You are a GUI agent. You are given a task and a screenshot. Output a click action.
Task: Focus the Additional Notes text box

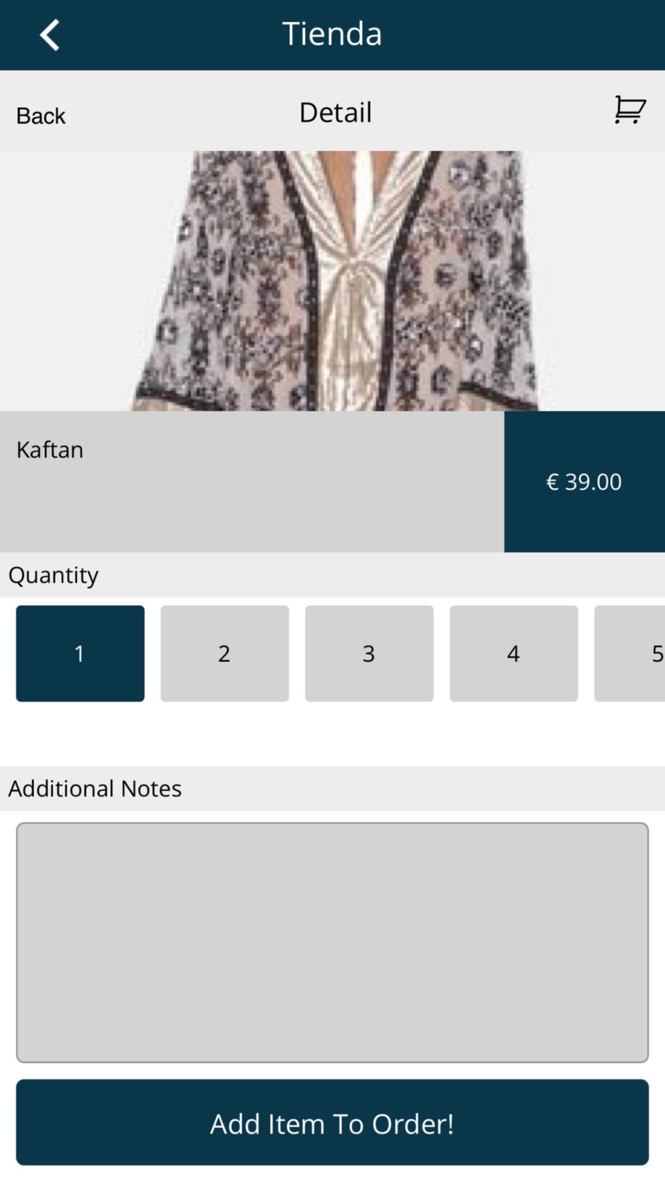tap(332, 943)
